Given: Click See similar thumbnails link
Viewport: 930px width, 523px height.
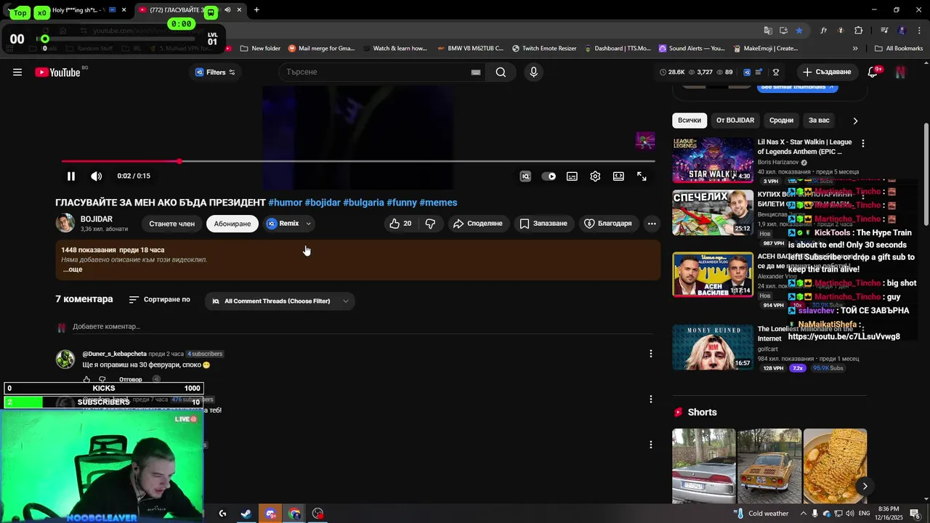Looking at the screenshot, I should [x=798, y=87].
